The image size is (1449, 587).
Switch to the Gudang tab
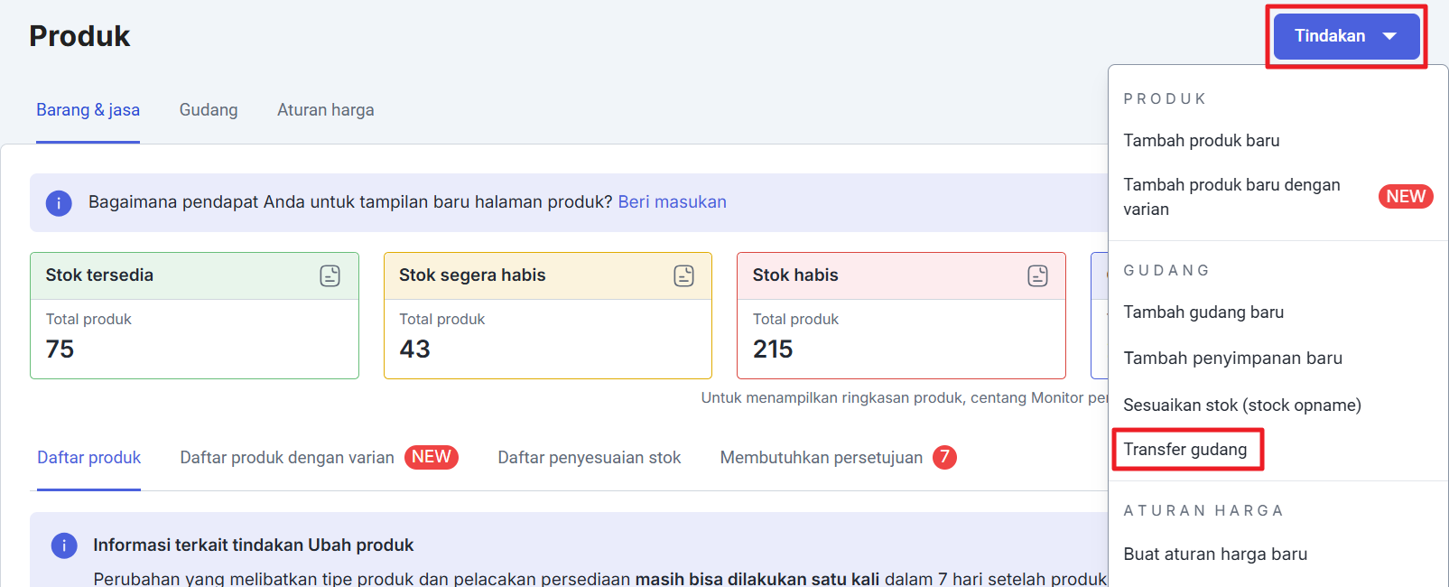click(x=209, y=110)
